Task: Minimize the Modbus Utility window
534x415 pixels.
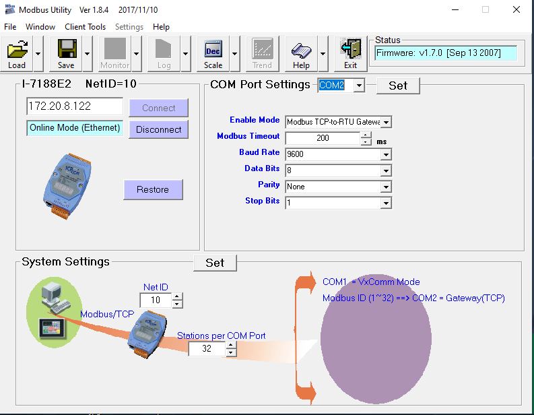Action: coord(455,9)
